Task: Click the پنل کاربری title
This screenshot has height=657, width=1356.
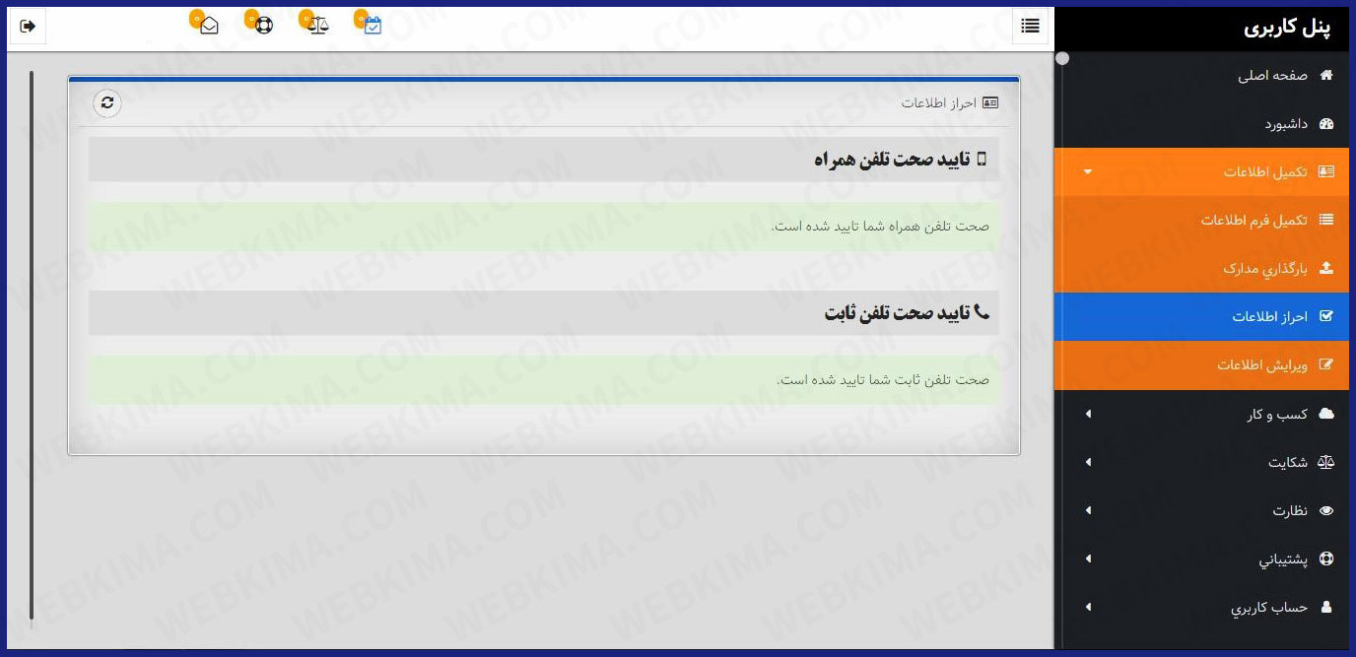Action: (x=1287, y=28)
